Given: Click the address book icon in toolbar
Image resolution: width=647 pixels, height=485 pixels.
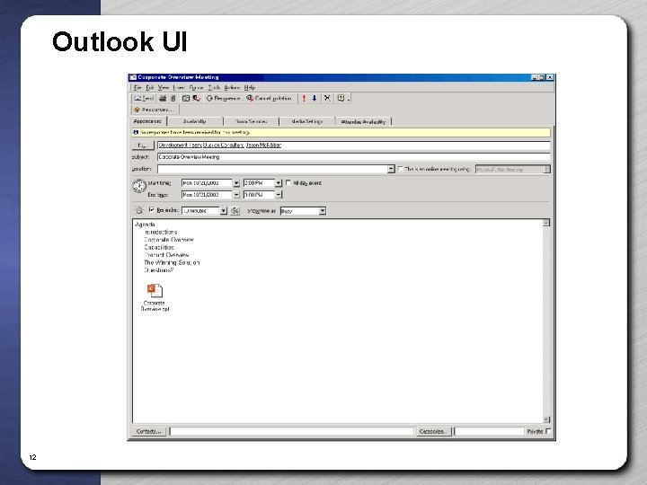Looking at the screenshot, I should click(186, 98).
